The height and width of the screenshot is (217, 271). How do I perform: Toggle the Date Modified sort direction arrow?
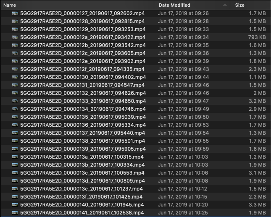225,5
